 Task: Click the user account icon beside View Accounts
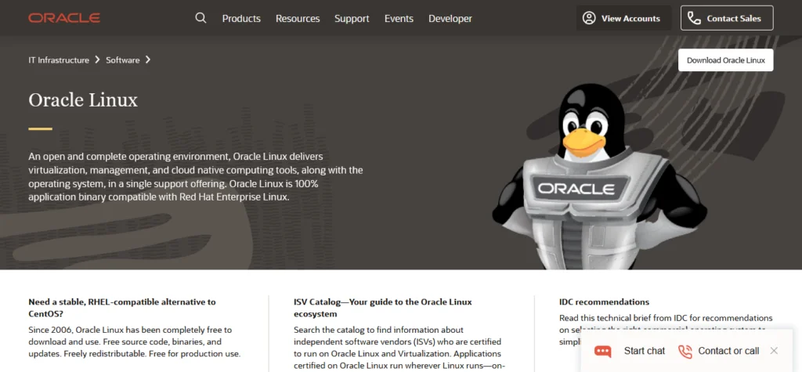tap(589, 19)
